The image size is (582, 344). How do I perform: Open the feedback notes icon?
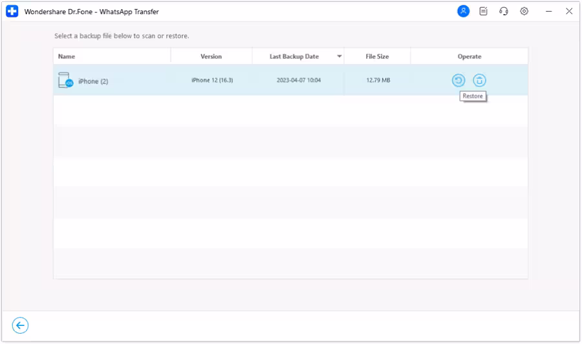pos(483,11)
